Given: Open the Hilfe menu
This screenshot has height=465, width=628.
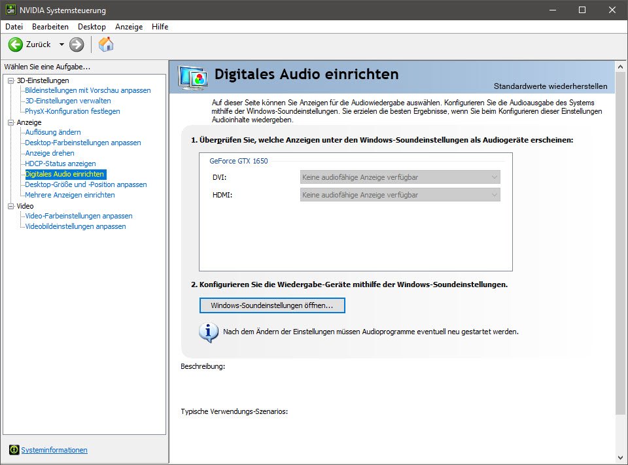Looking at the screenshot, I should pos(160,27).
